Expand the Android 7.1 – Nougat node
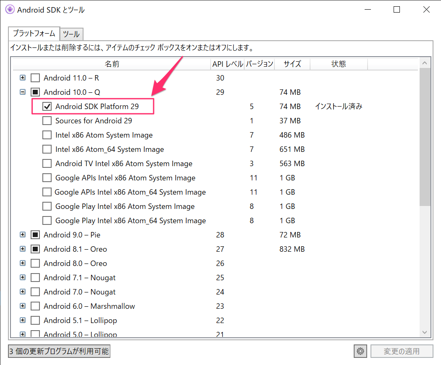The height and width of the screenshot is (365, 441). coord(23,278)
